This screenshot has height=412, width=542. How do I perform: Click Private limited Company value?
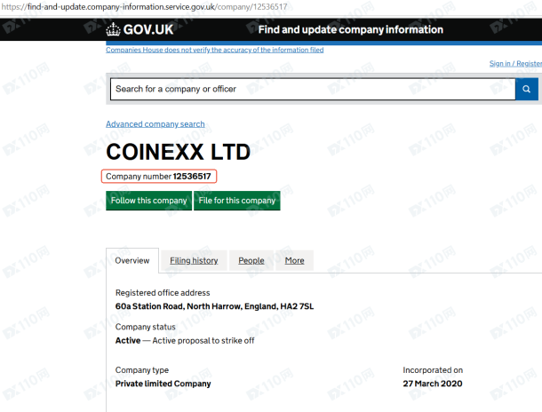(x=163, y=384)
